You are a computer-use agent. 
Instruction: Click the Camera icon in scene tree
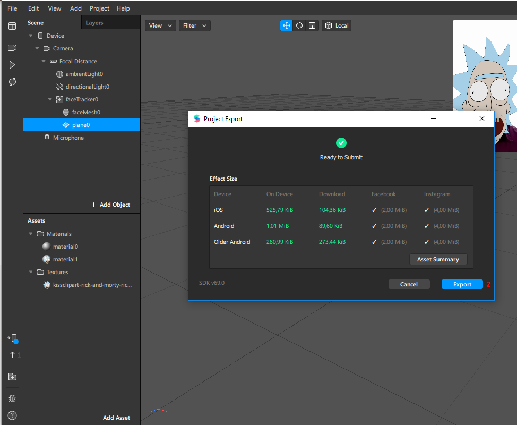pyautogui.click(x=47, y=48)
